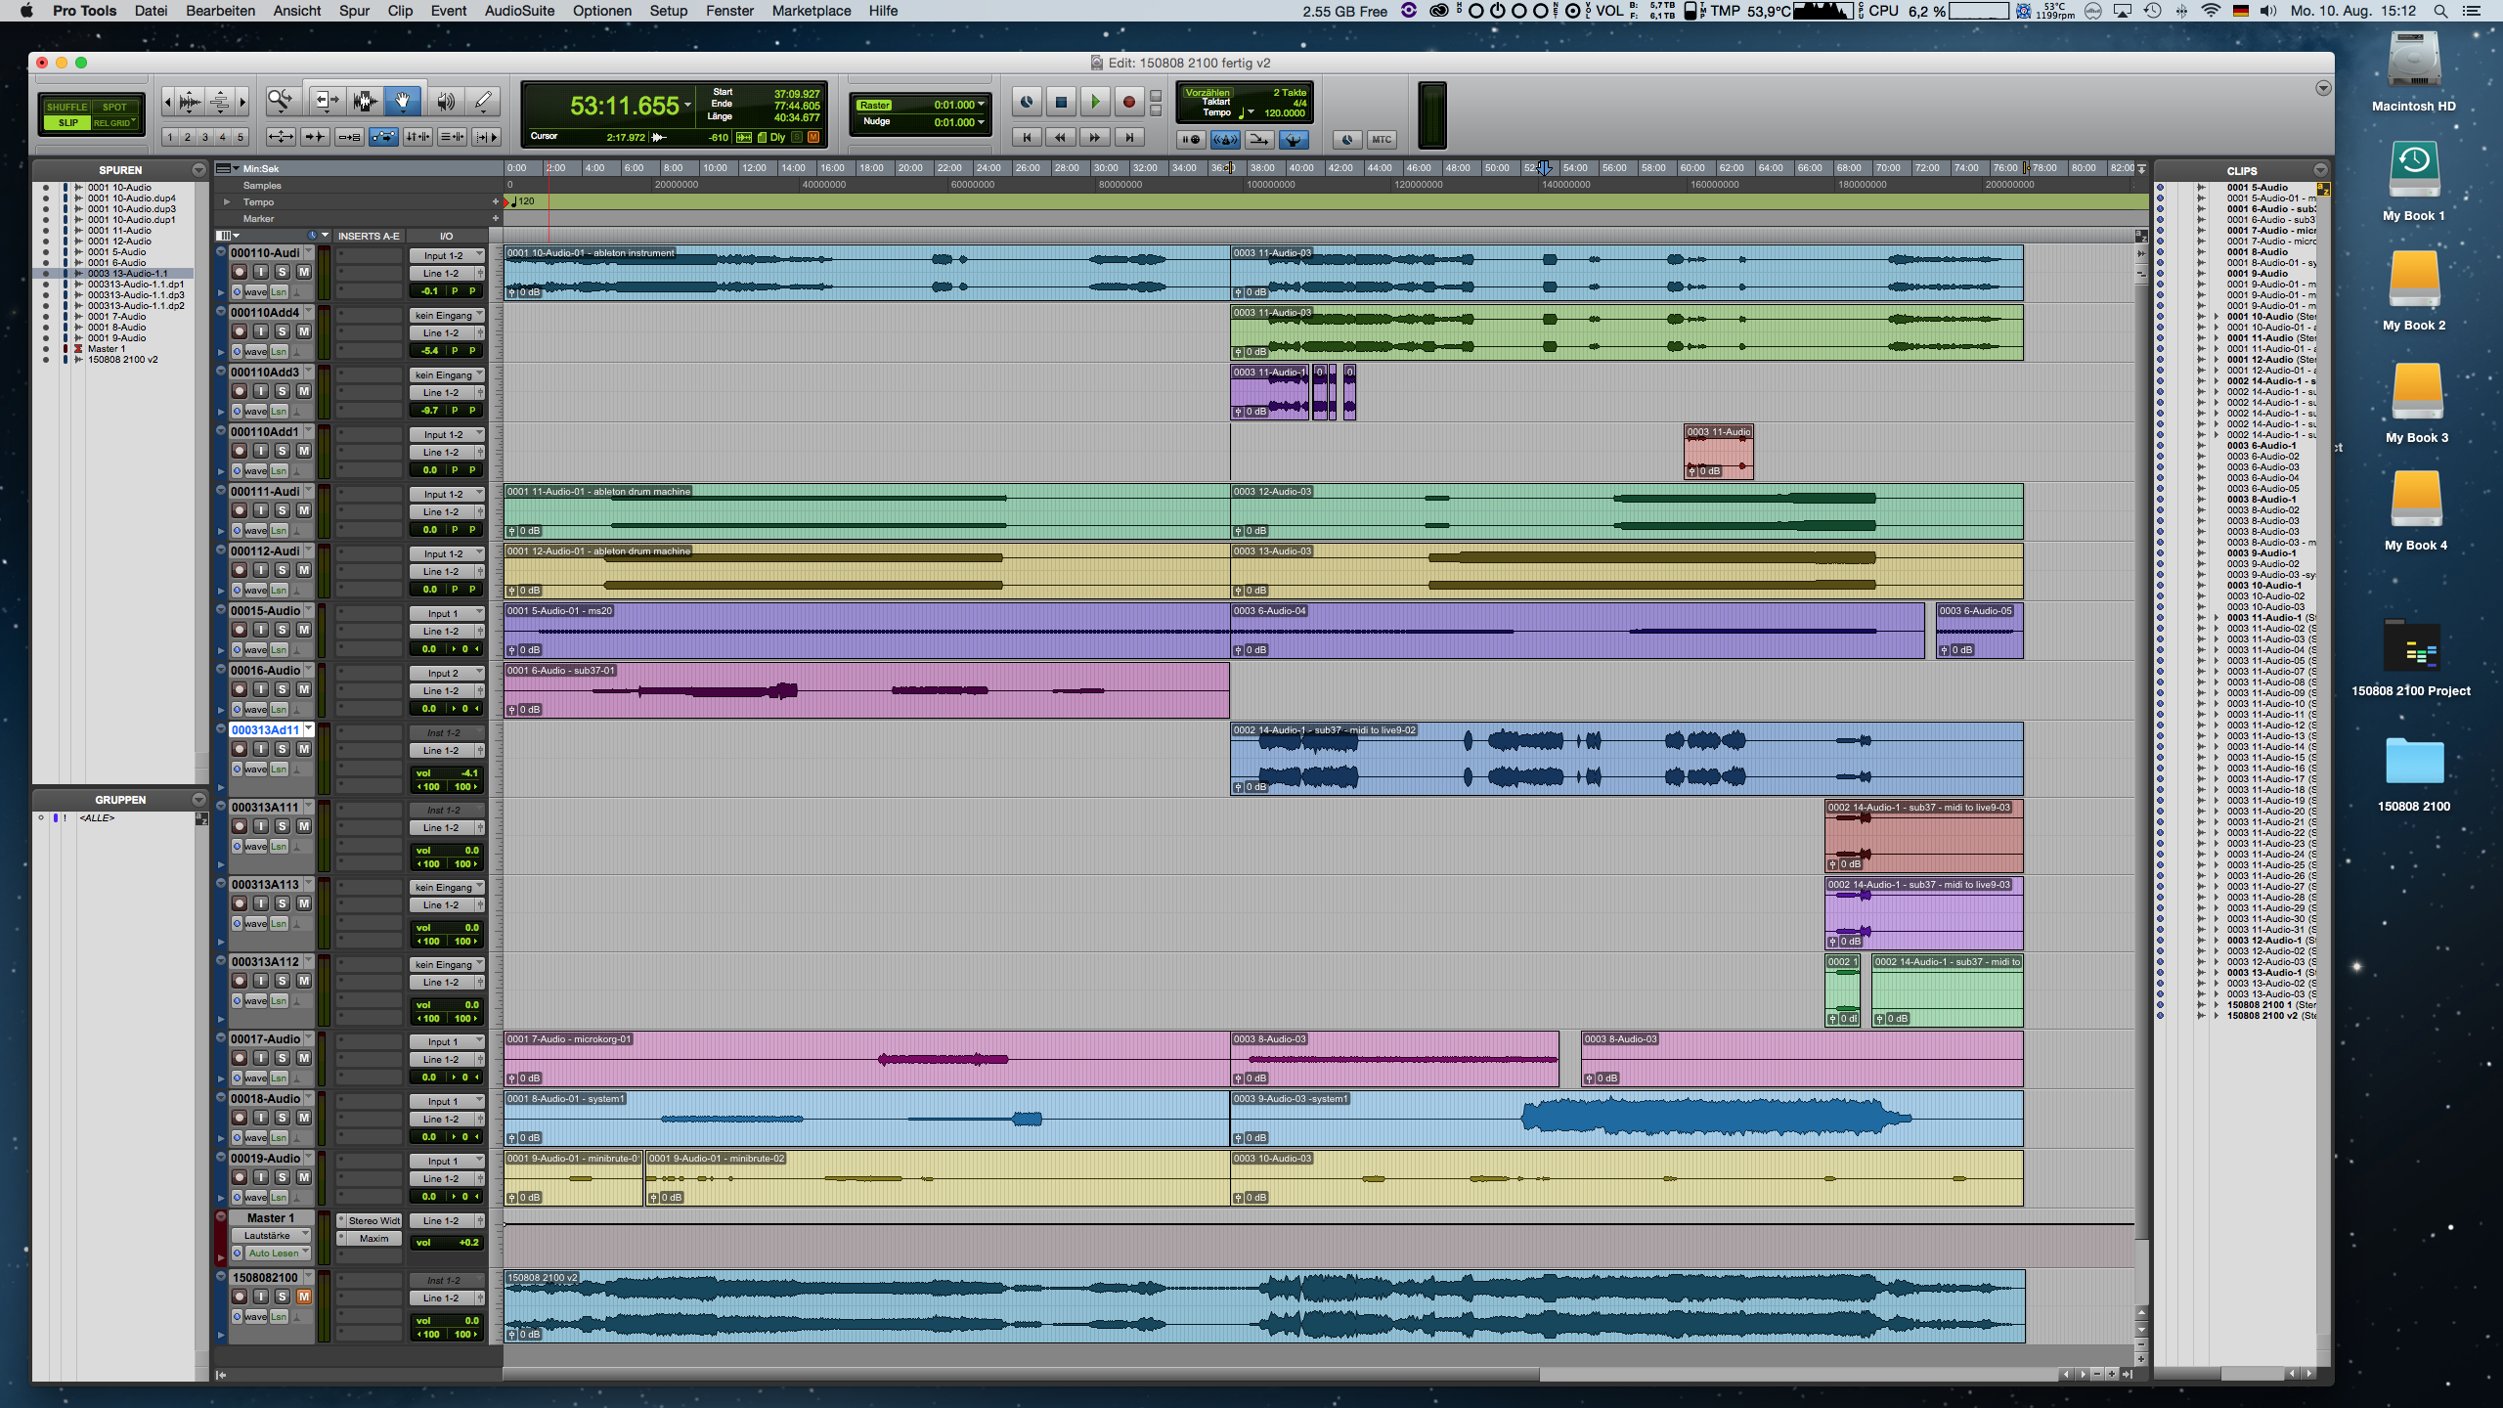Enable Spot edit mode
Image resolution: width=2503 pixels, height=1408 pixels.
click(x=115, y=107)
